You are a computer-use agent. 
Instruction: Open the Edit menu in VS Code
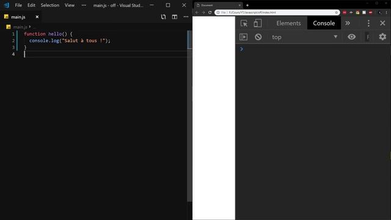click(x=31, y=5)
